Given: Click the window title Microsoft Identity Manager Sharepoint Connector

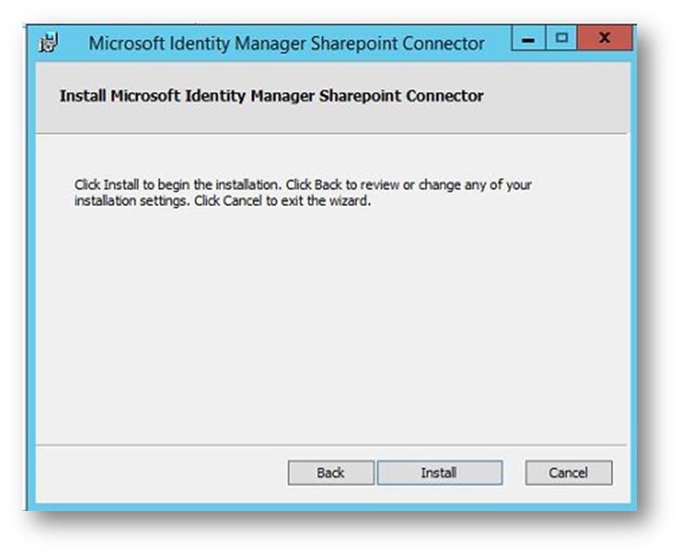Looking at the screenshot, I should pos(287,43).
